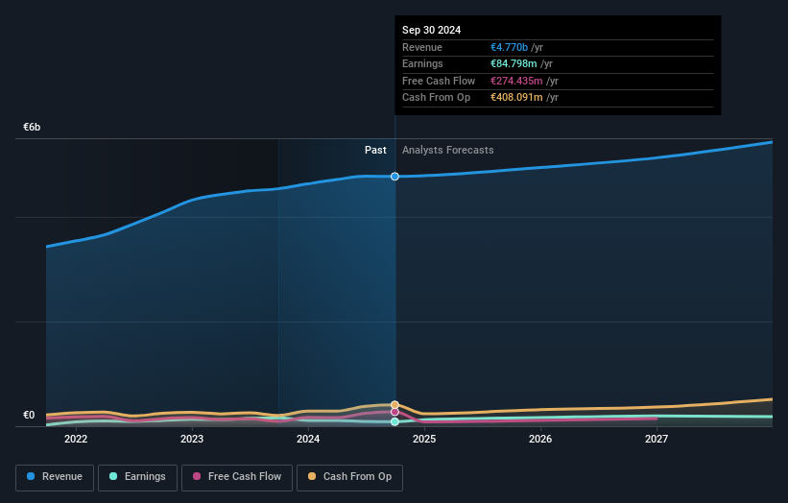
Task: Click the Analysts Forecasts label
Action: point(448,151)
